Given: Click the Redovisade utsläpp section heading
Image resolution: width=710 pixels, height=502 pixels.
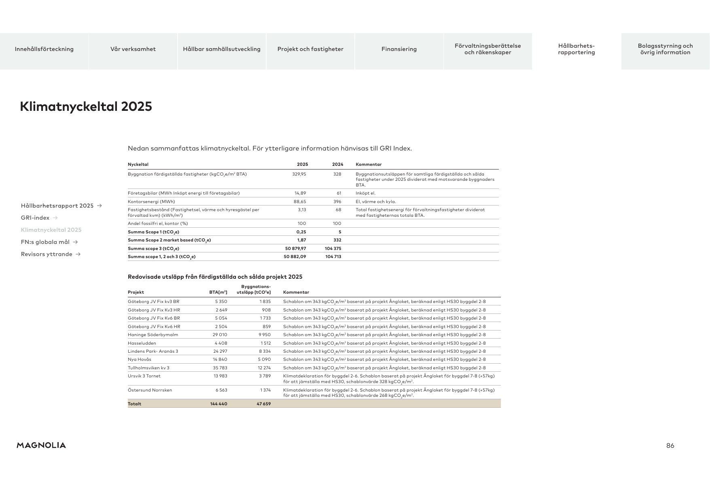Looking at the screenshot, I should (215, 277).
